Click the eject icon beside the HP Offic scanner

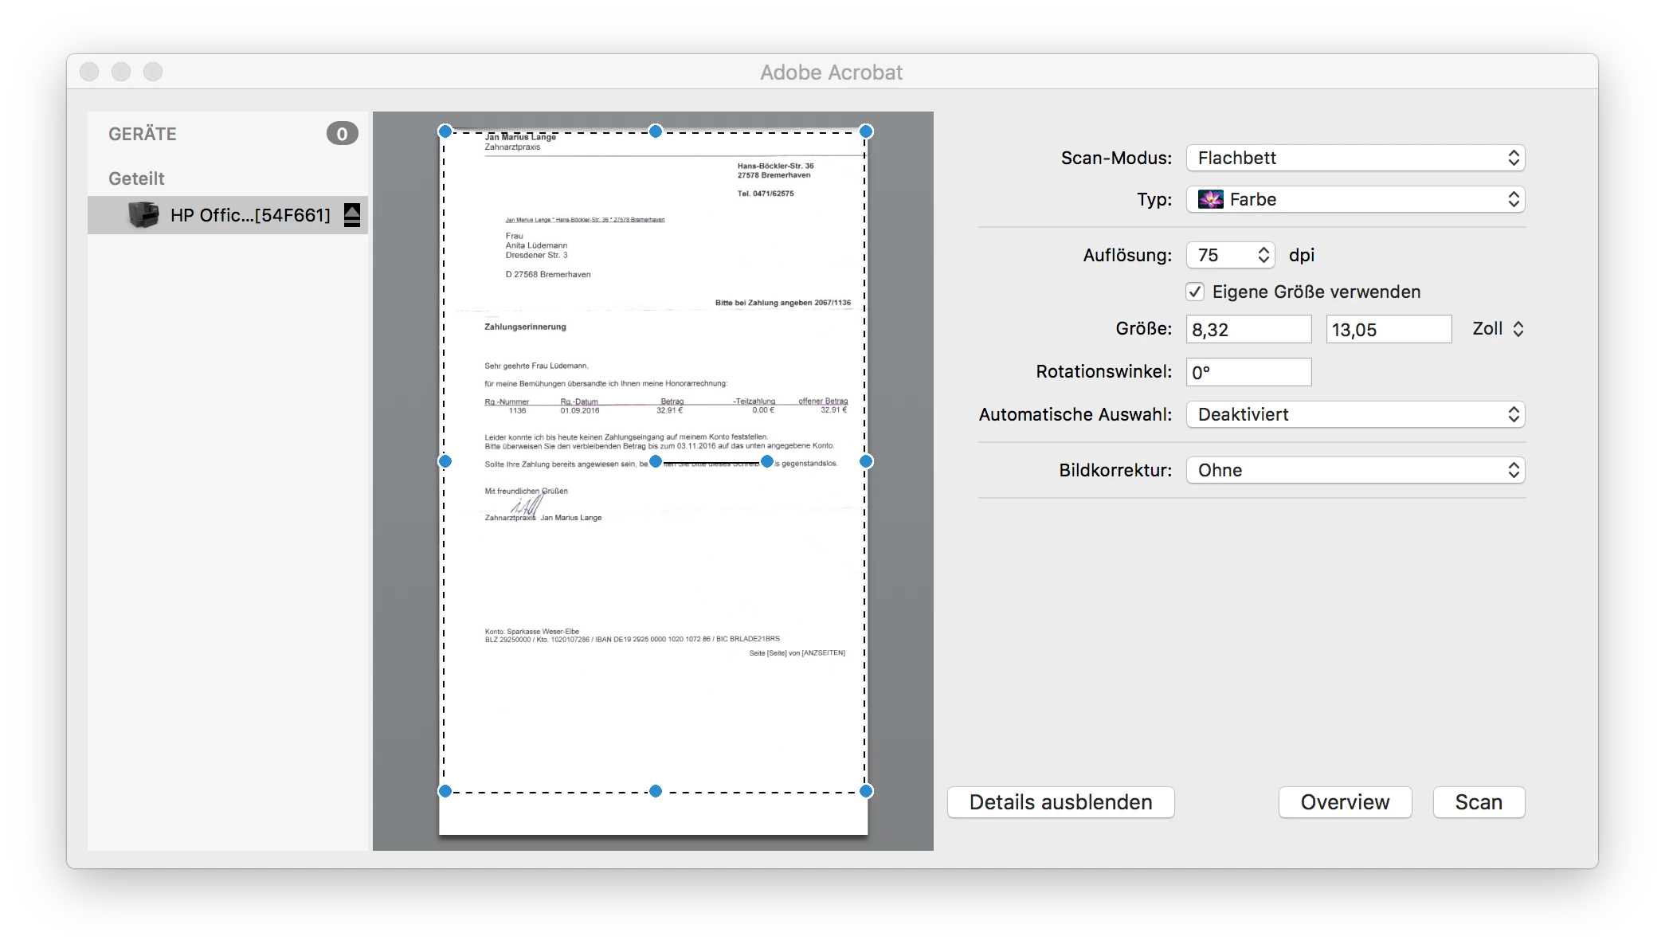click(x=352, y=215)
